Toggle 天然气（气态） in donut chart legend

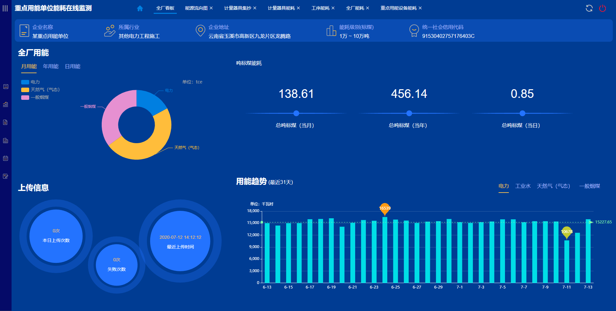point(40,90)
